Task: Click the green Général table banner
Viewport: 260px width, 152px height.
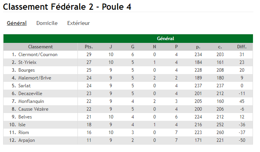Action: coord(128,39)
